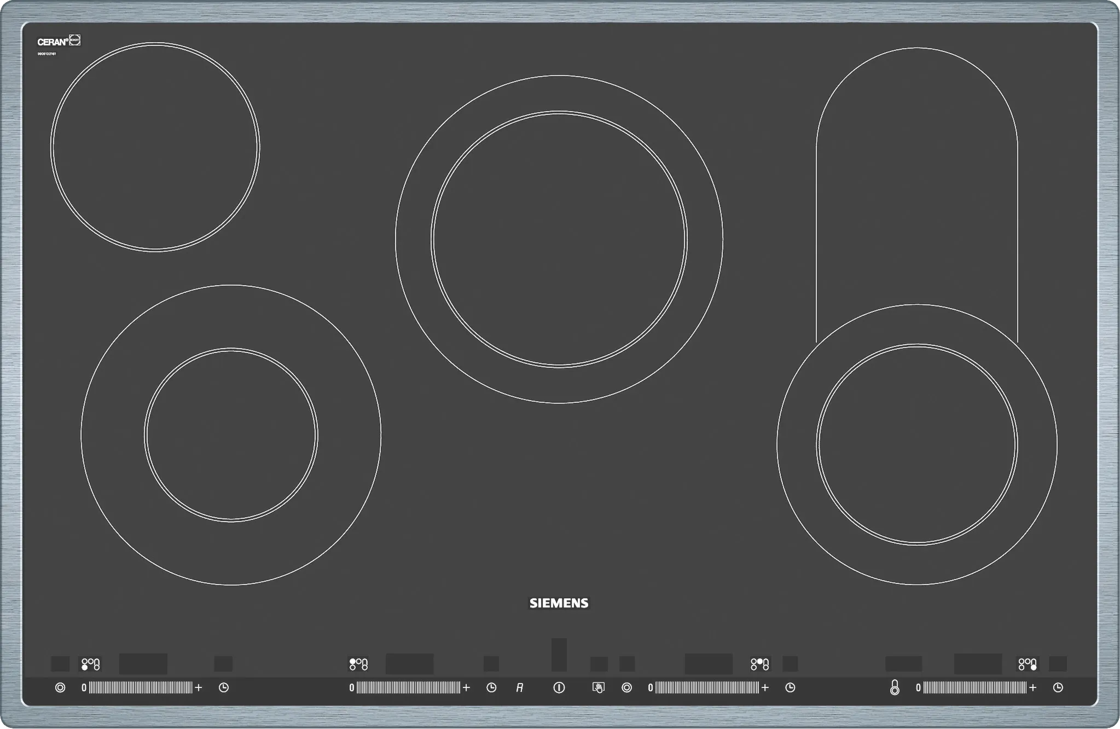Activate the wipe protection hand icon
Screen dimensions: 1120x729
(598, 687)
